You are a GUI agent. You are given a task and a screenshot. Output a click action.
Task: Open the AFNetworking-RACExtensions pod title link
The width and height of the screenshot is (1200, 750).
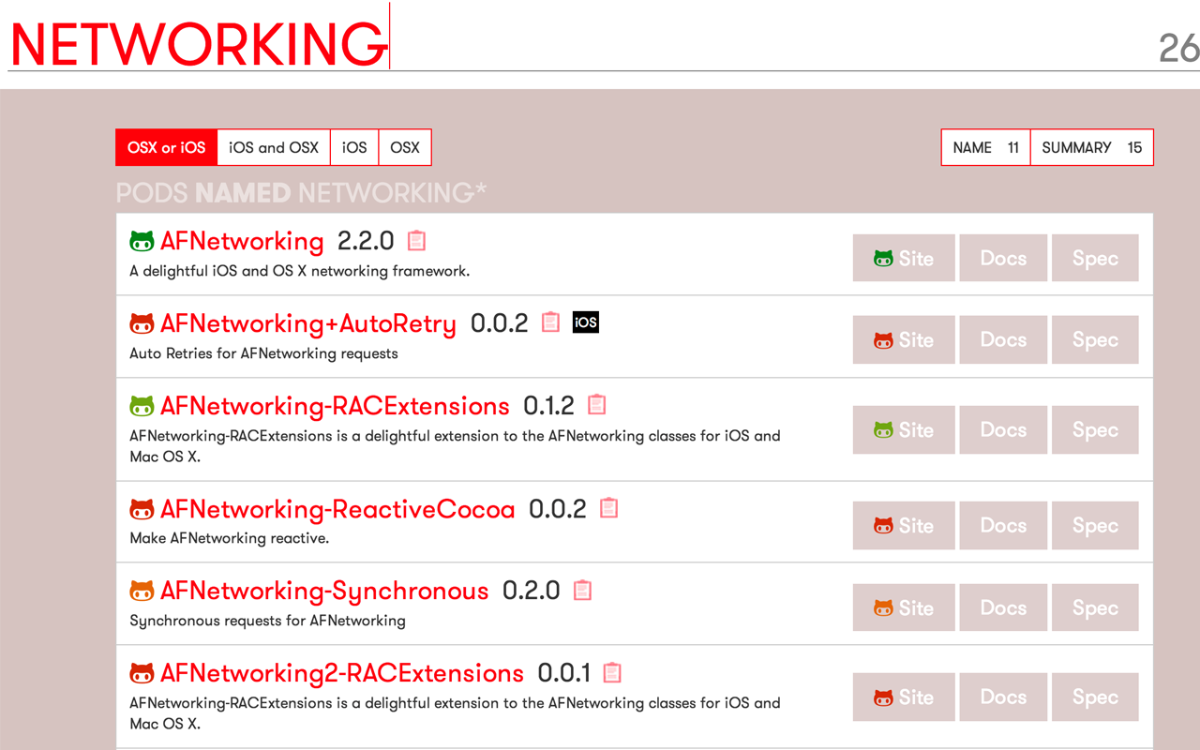tap(335, 406)
